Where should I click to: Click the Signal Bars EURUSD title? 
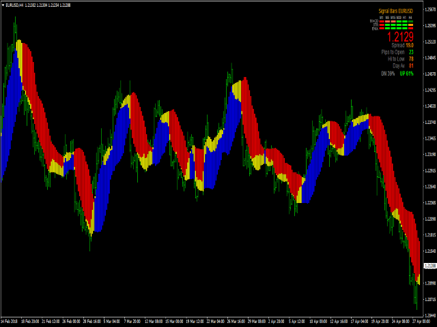395,11
